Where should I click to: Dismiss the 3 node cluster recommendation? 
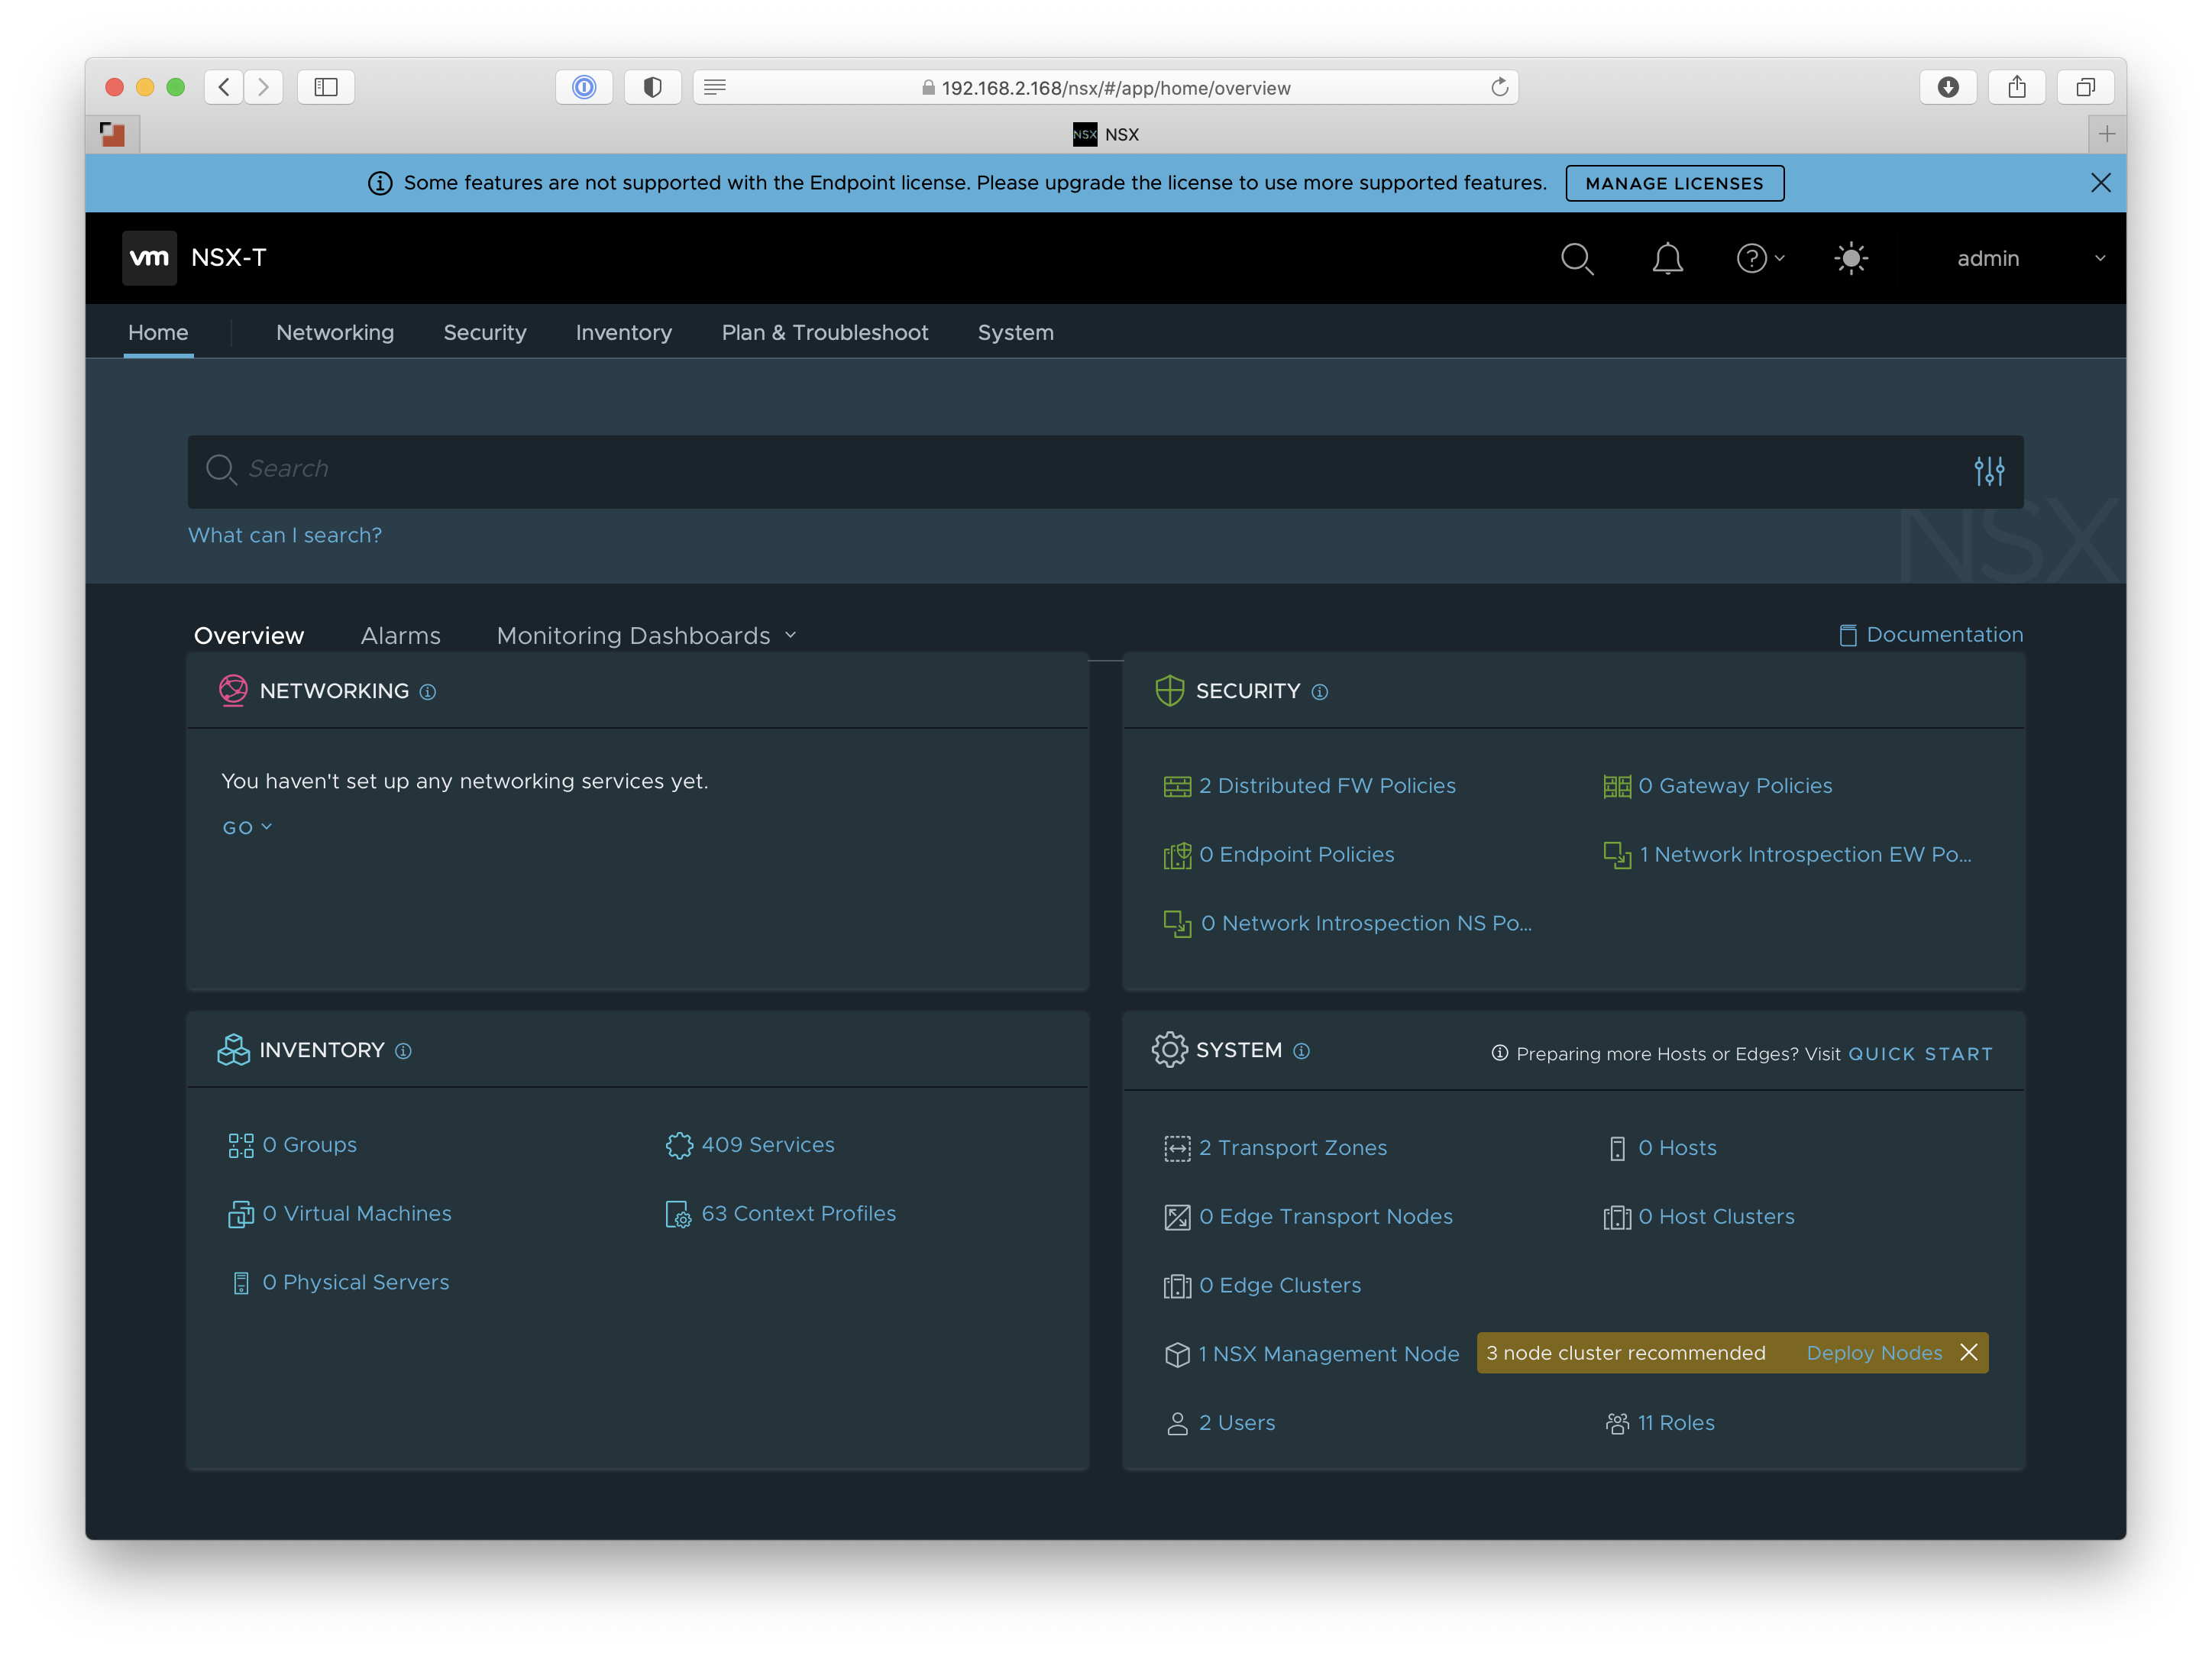pyautogui.click(x=1969, y=1353)
